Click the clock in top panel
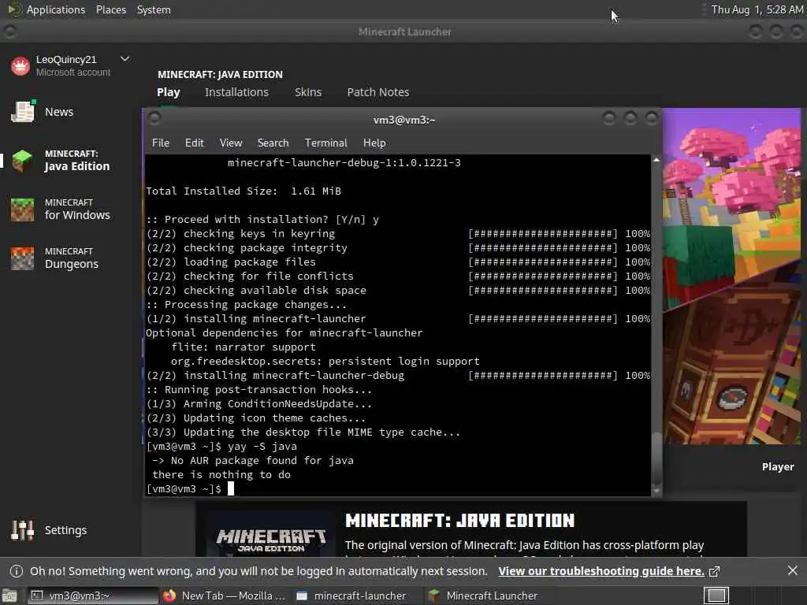This screenshot has height=605, width=807. point(757,9)
